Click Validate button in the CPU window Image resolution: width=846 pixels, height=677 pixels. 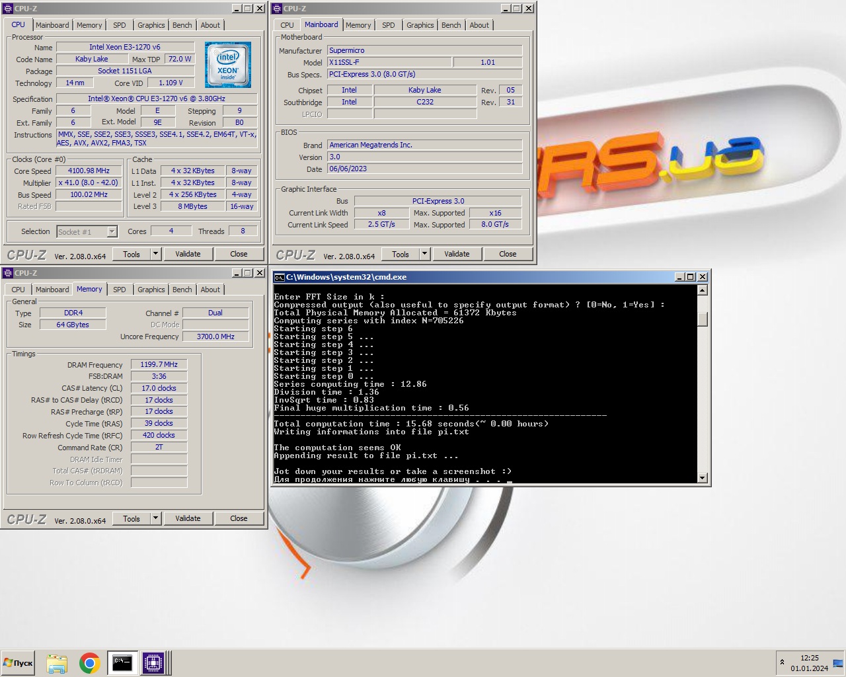188,254
